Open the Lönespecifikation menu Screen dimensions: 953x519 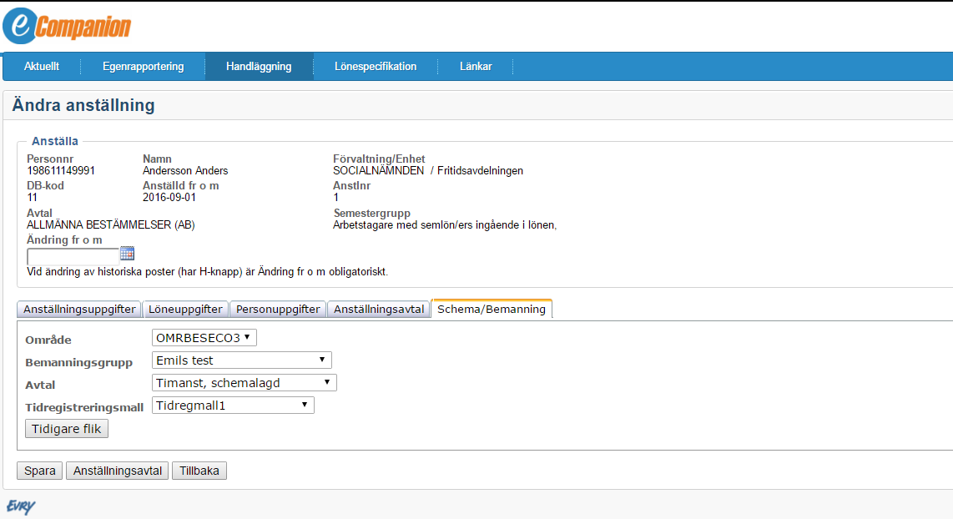(376, 67)
